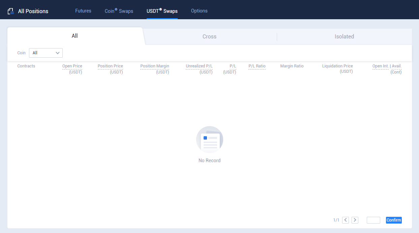Open the Coin Swaps tab
Viewport: 419px width, 233px height.
(119, 11)
